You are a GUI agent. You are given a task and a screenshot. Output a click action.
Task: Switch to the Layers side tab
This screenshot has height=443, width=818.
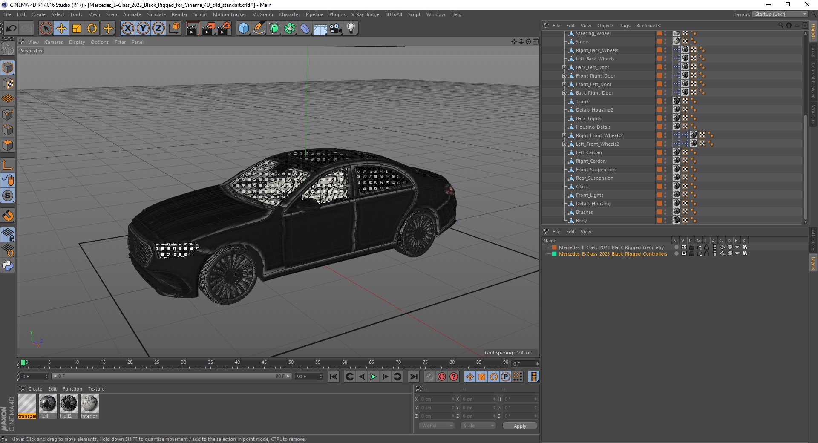[813, 263]
